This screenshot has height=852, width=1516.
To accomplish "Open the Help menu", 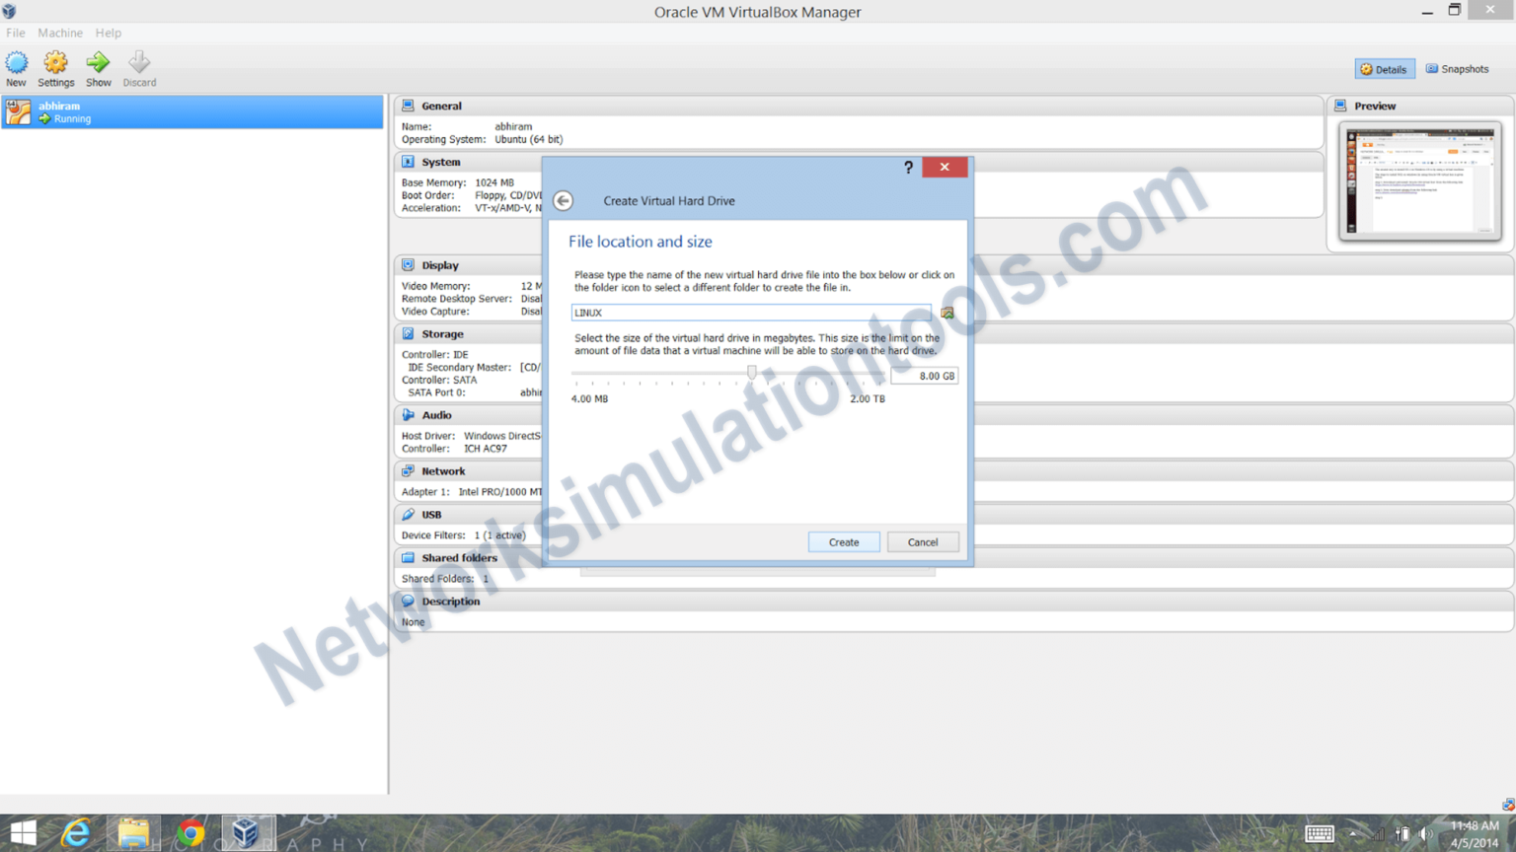I will (x=109, y=33).
